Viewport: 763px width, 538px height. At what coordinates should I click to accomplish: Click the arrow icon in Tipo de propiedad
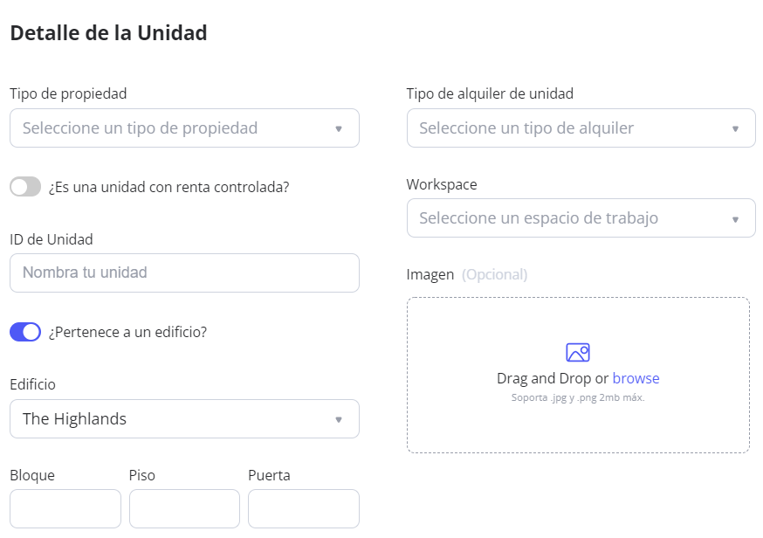(339, 128)
